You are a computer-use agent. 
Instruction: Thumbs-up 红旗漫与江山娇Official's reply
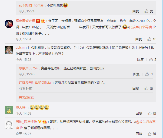tap(149, 89)
